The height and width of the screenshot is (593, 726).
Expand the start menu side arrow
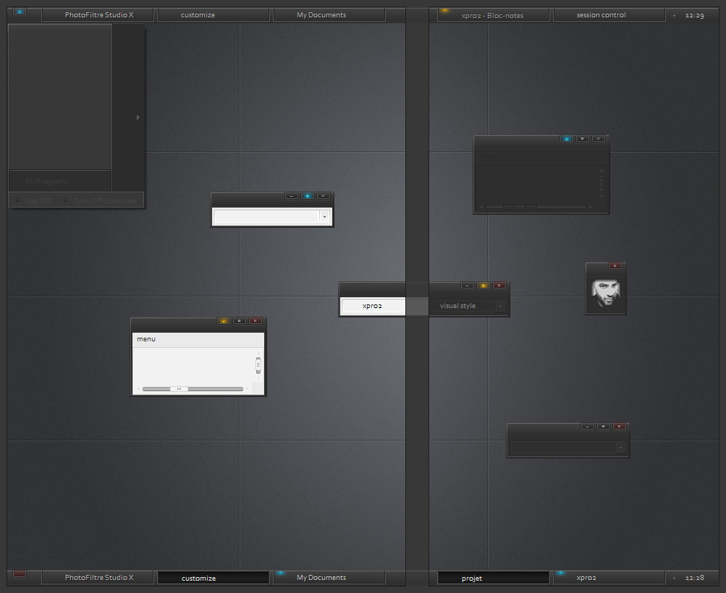tap(138, 117)
